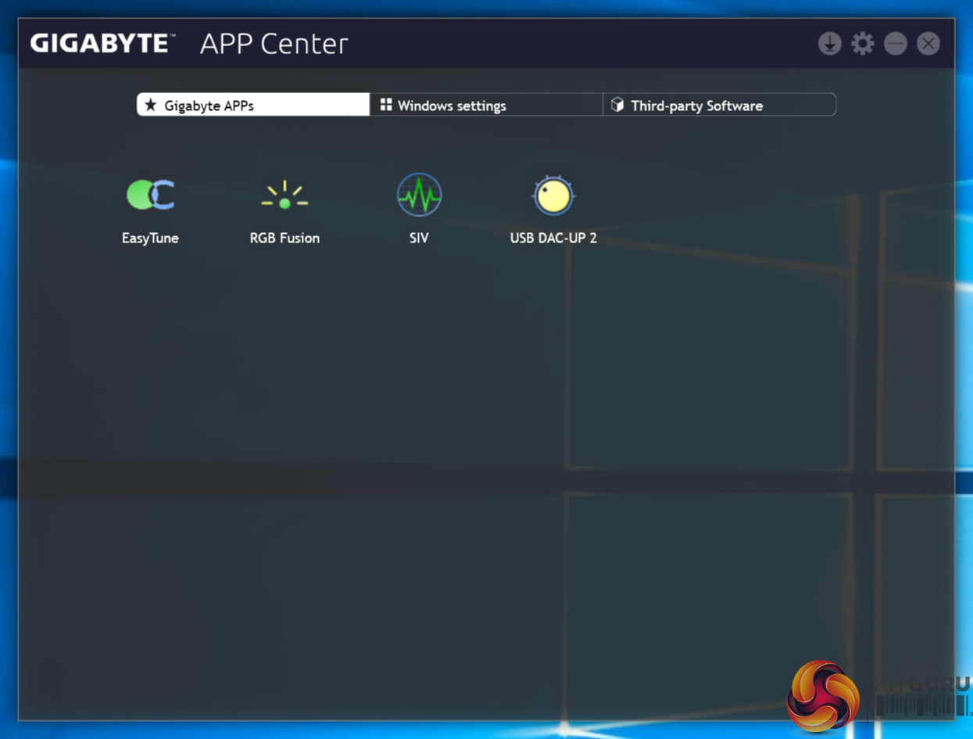Click the EasyTune text label
973x739 pixels.
click(150, 238)
